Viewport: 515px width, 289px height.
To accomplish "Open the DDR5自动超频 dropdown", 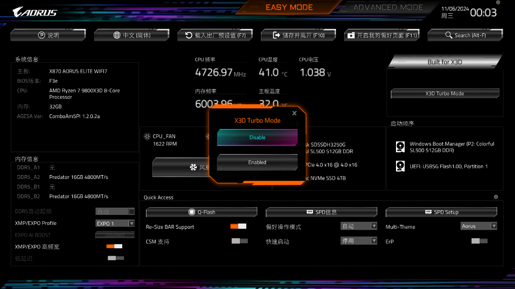I will point(115,212).
